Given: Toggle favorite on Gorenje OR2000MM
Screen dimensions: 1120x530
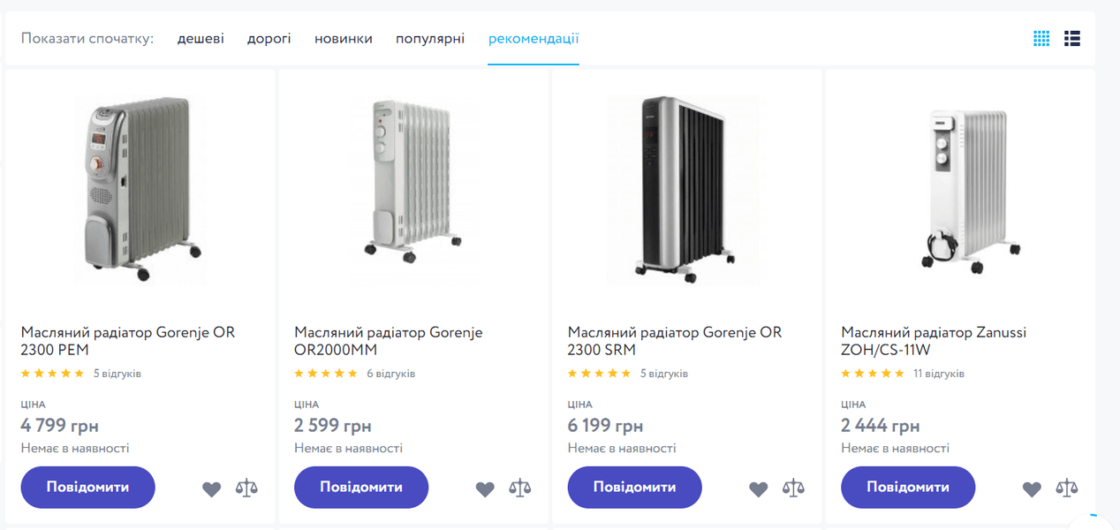Looking at the screenshot, I should [x=485, y=488].
